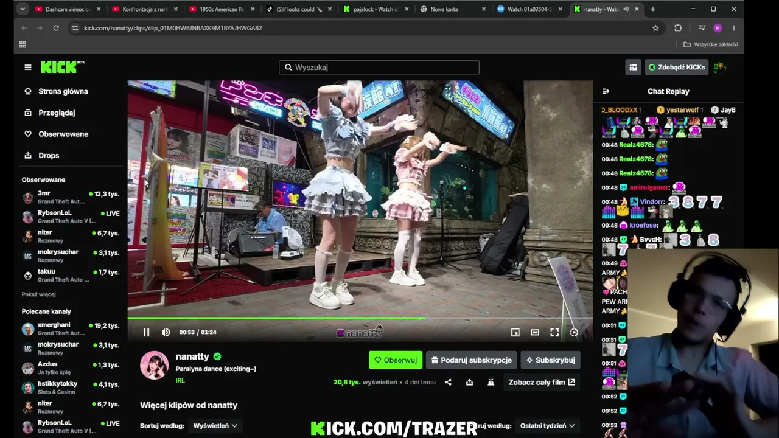
Task: Seek on the green video progress bar
Action: pos(360,318)
